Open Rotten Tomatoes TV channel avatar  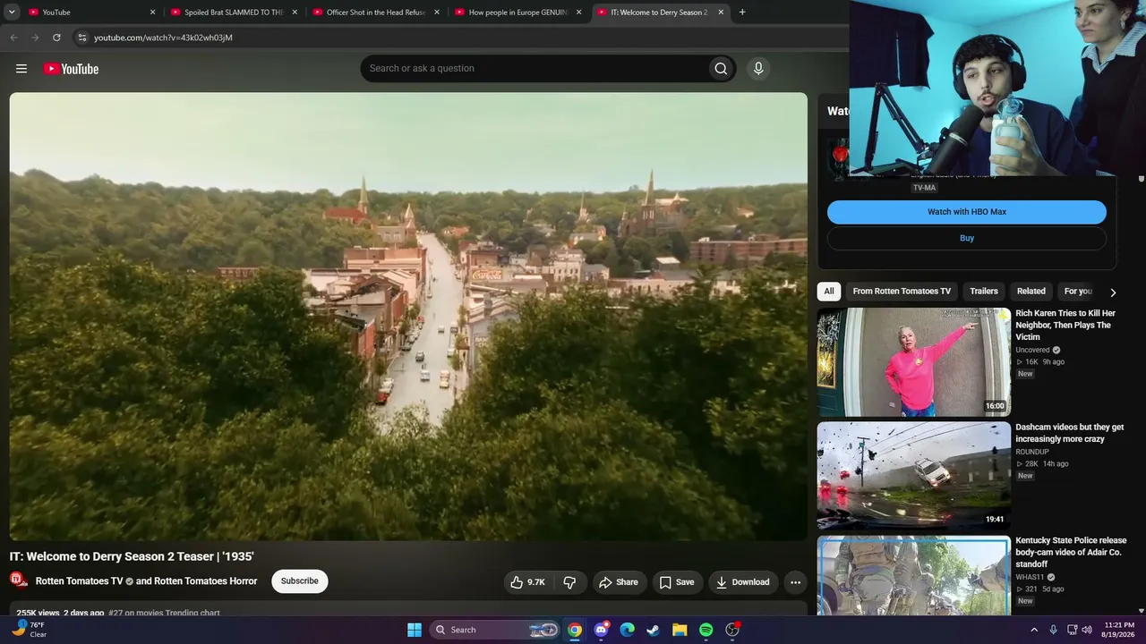pyautogui.click(x=18, y=580)
